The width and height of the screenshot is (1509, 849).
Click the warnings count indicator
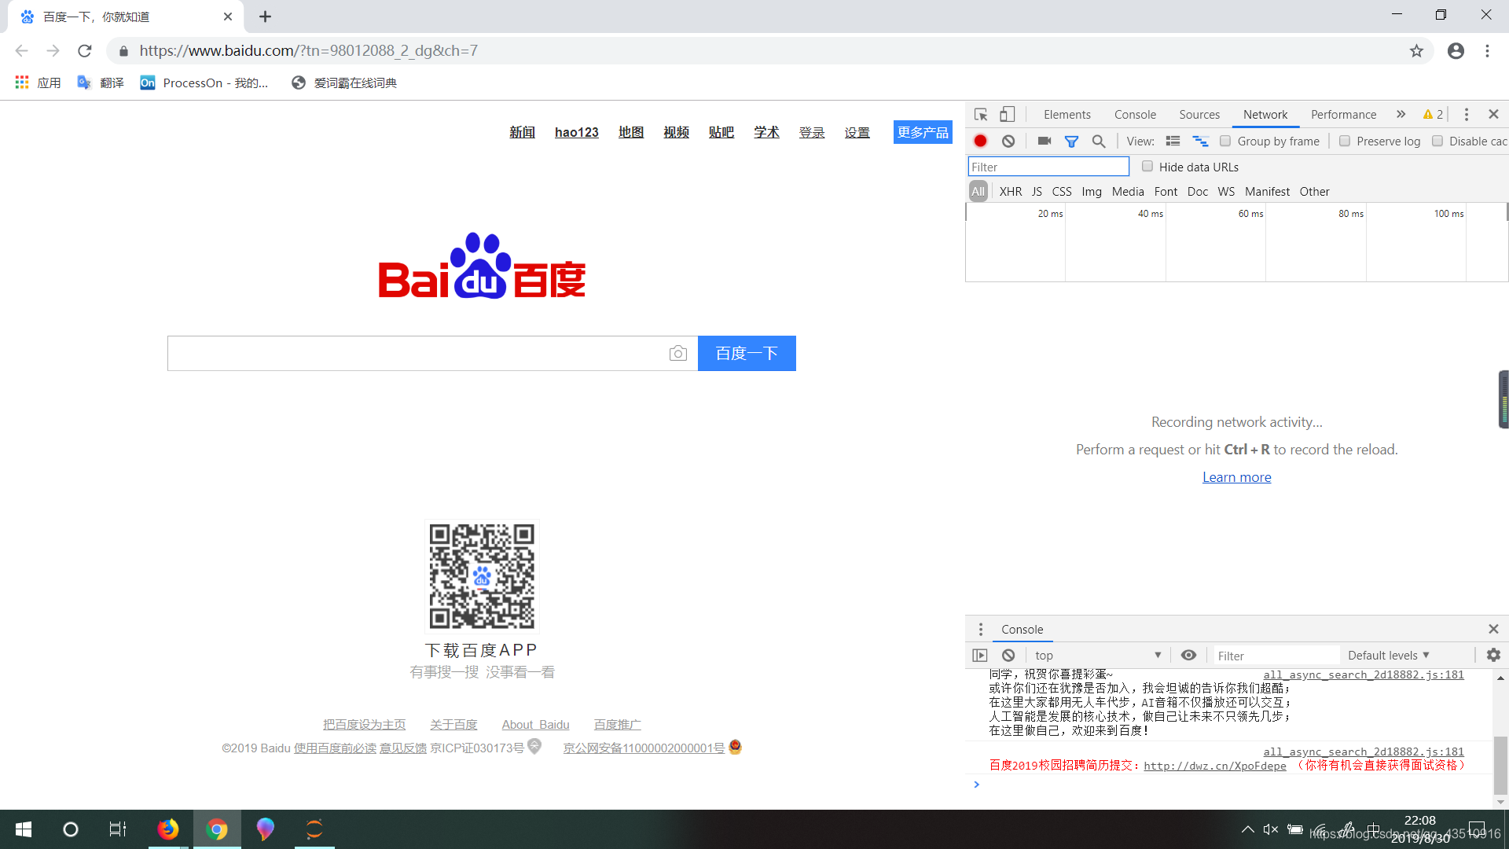pos(1433,115)
